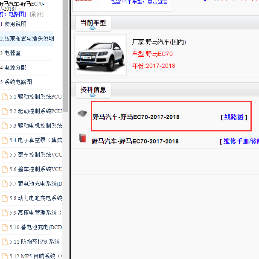Click the document icon beside 5.11 防抱死控制系统
The image size is (259, 259).
5,242
